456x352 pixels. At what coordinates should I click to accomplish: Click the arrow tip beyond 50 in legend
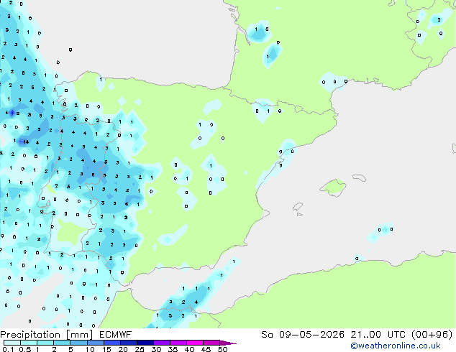coord(228,343)
